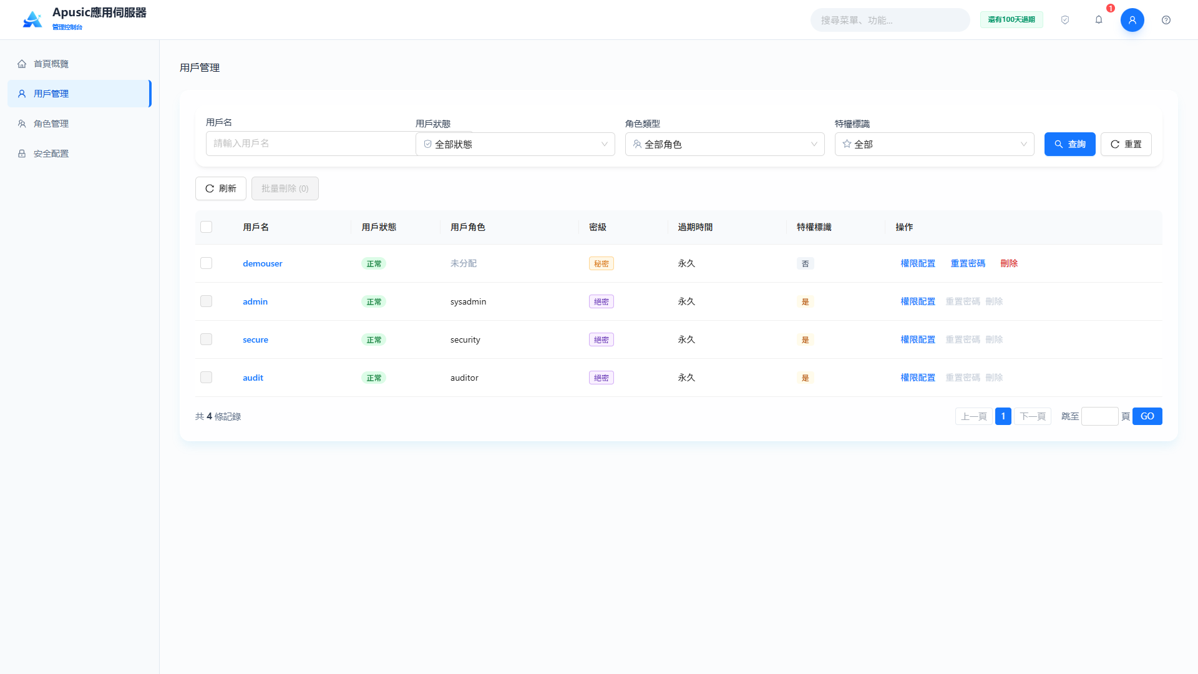Click the license badge 還有100天過期
Image resolution: width=1198 pixels, height=674 pixels.
point(1011,20)
